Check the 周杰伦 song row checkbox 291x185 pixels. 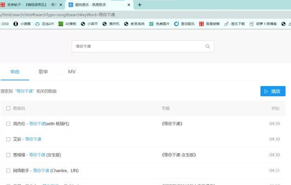click(8, 123)
